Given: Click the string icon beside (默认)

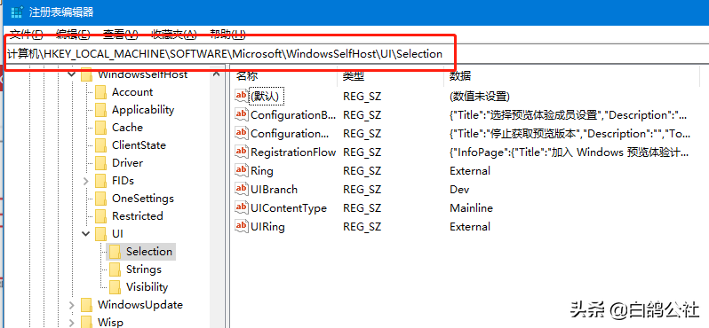Looking at the screenshot, I should [x=242, y=96].
